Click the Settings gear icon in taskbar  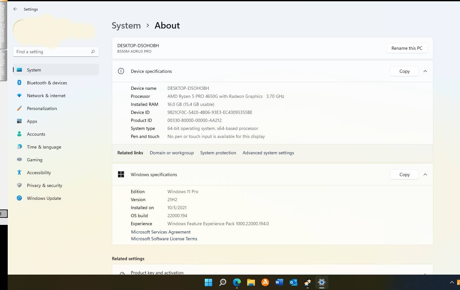[x=321, y=282]
